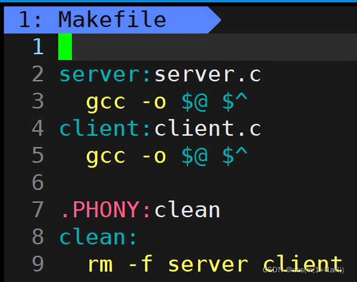Screen dimensions: 357x282
Task: Select the green cursor block on line 1
Action: [65, 47]
